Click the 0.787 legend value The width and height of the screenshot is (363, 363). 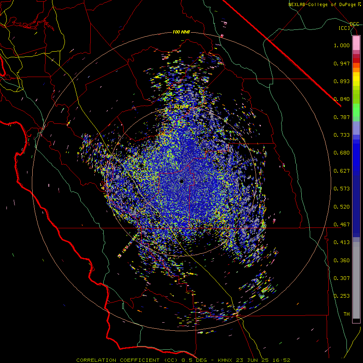pyautogui.click(x=342, y=117)
